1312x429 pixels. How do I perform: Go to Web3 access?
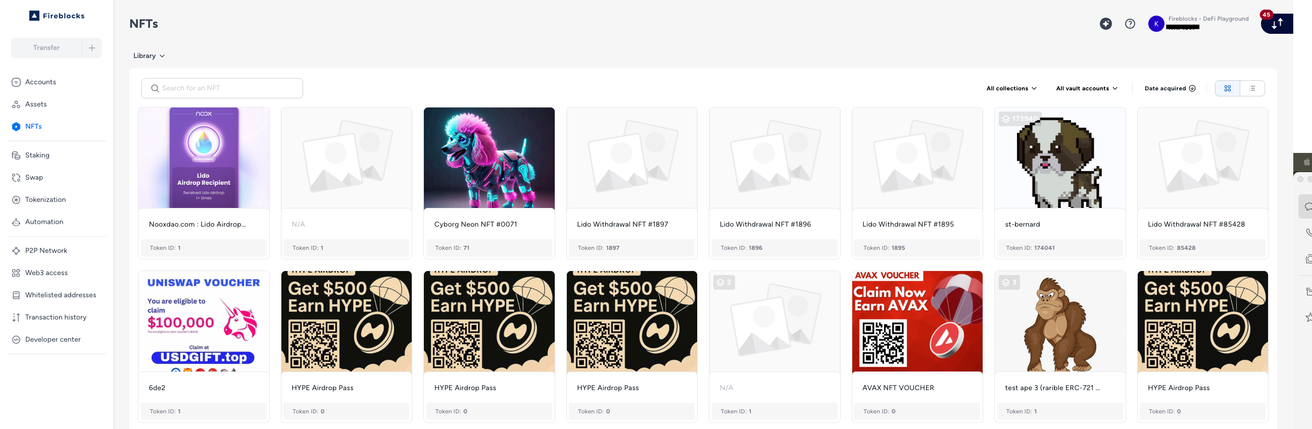tap(46, 273)
